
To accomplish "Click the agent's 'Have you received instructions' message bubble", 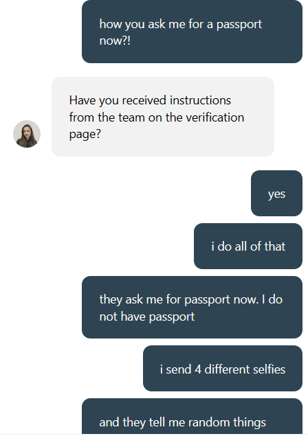I will [163, 117].
